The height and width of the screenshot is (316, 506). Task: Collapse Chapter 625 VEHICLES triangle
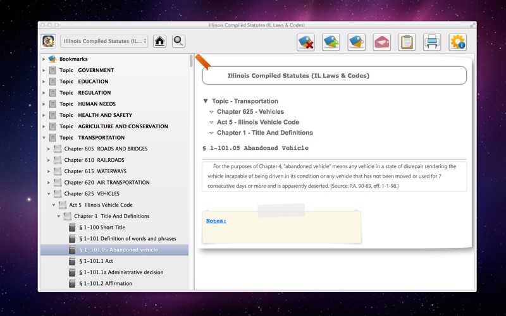[49, 194]
